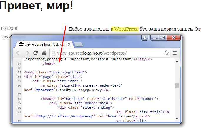Click the <body class="home blog hfeed"> line
Screen dimensions: 201x128
(x=55, y=72)
